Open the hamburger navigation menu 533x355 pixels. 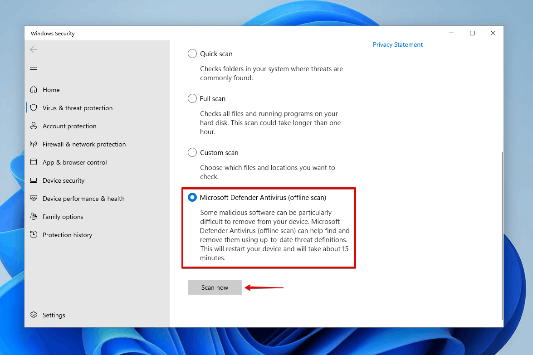click(33, 68)
